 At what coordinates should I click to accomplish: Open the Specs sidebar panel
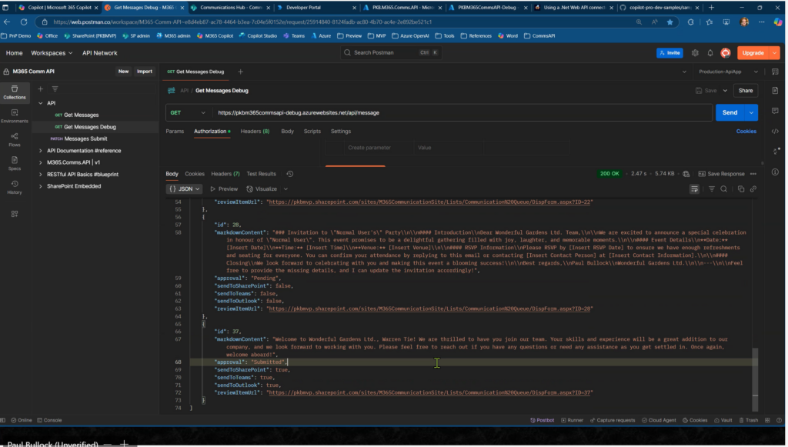tap(15, 163)
